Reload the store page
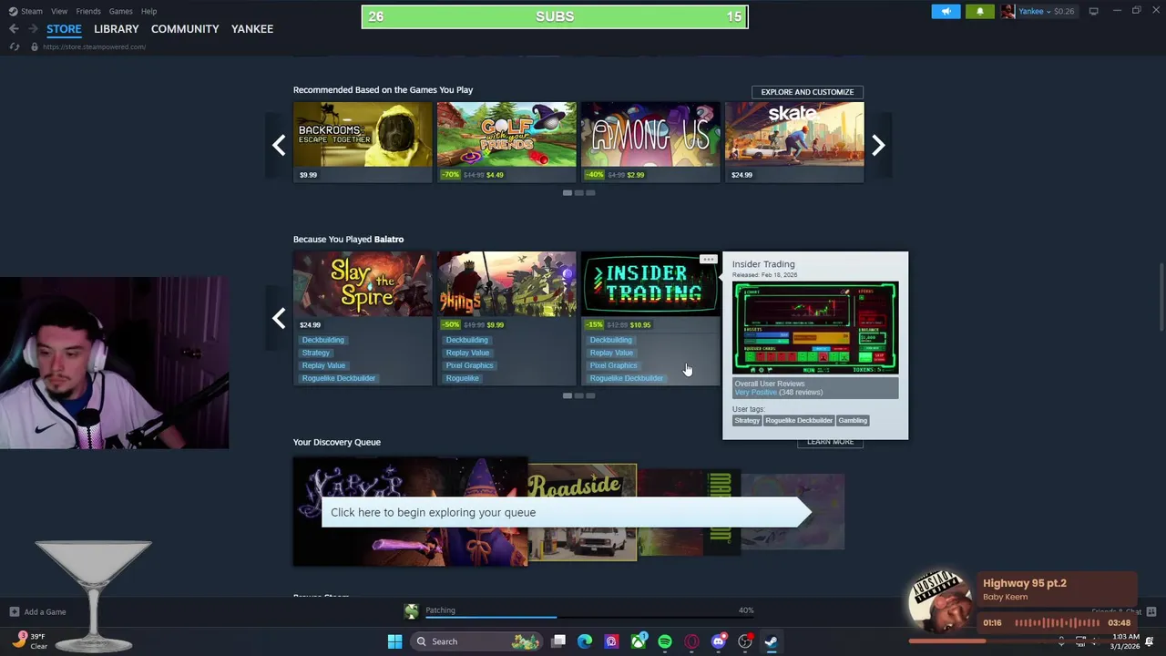This screenshot has width=1166, height=656. point(14,46)
